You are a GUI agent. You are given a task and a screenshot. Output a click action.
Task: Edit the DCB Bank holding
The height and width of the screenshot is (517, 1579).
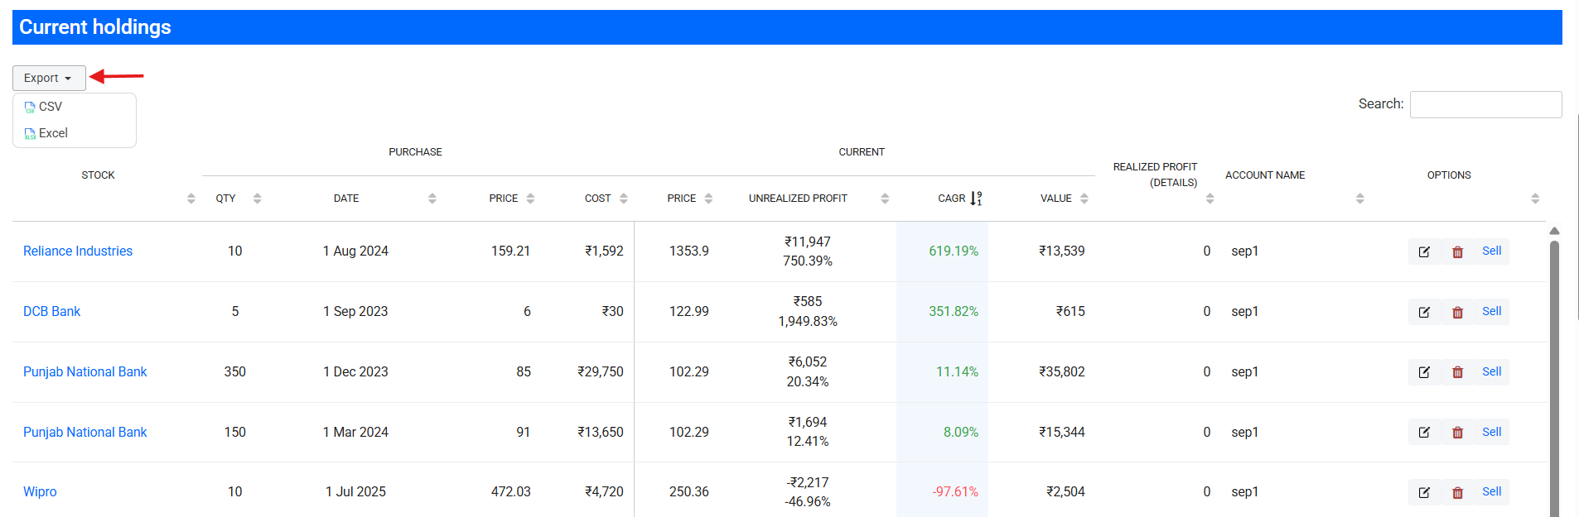point(1424,312)
